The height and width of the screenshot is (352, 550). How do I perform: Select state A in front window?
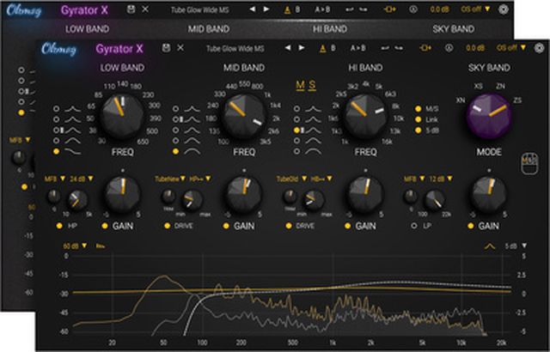(322, 48)
